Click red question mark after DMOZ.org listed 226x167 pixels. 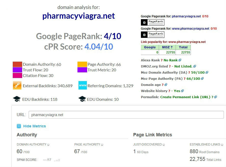pyautogui.click(x=170, y=66)
